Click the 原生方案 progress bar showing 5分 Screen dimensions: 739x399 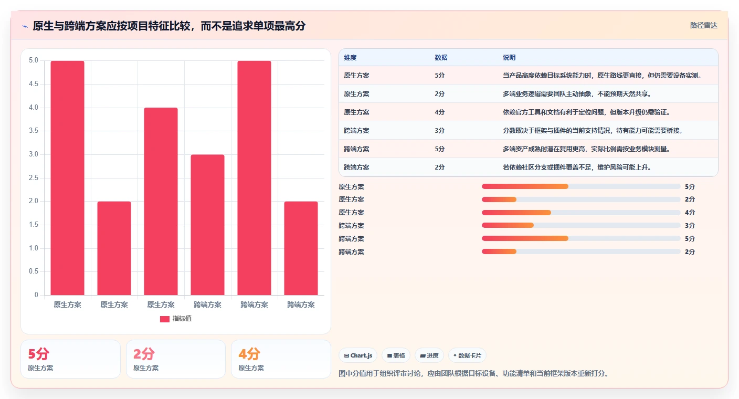pos(581,186)
